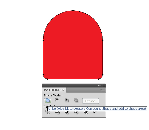
Task: Click the Divide pathfinder icon
Action: click(x=48, y=112)
